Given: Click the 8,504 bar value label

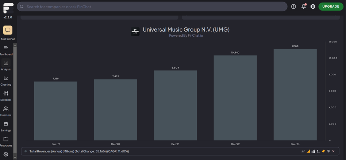Looking at the screenshot, I should (176, 68).
